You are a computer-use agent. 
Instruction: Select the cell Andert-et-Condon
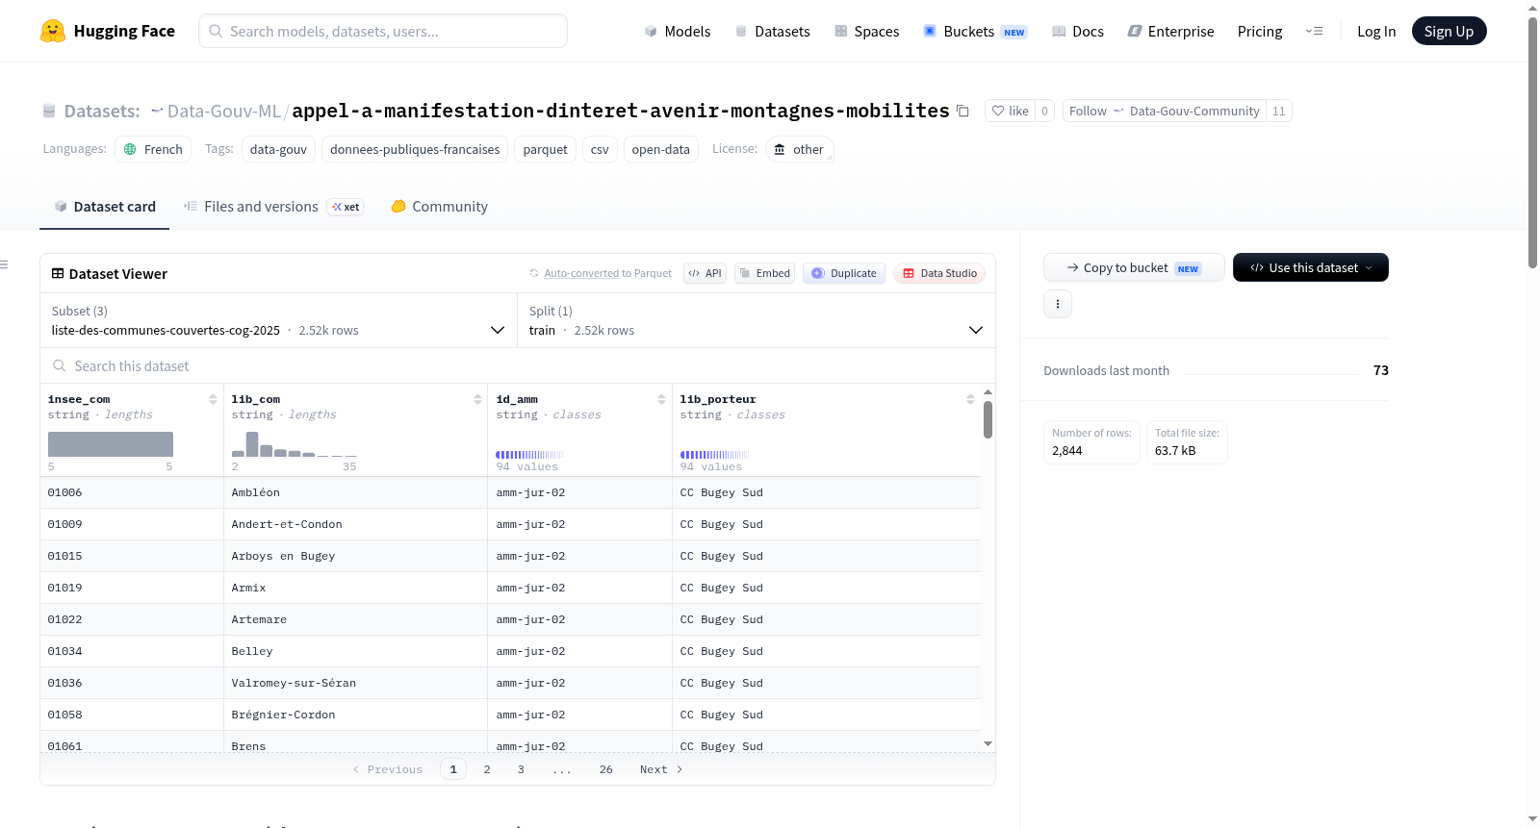[355, 524]
